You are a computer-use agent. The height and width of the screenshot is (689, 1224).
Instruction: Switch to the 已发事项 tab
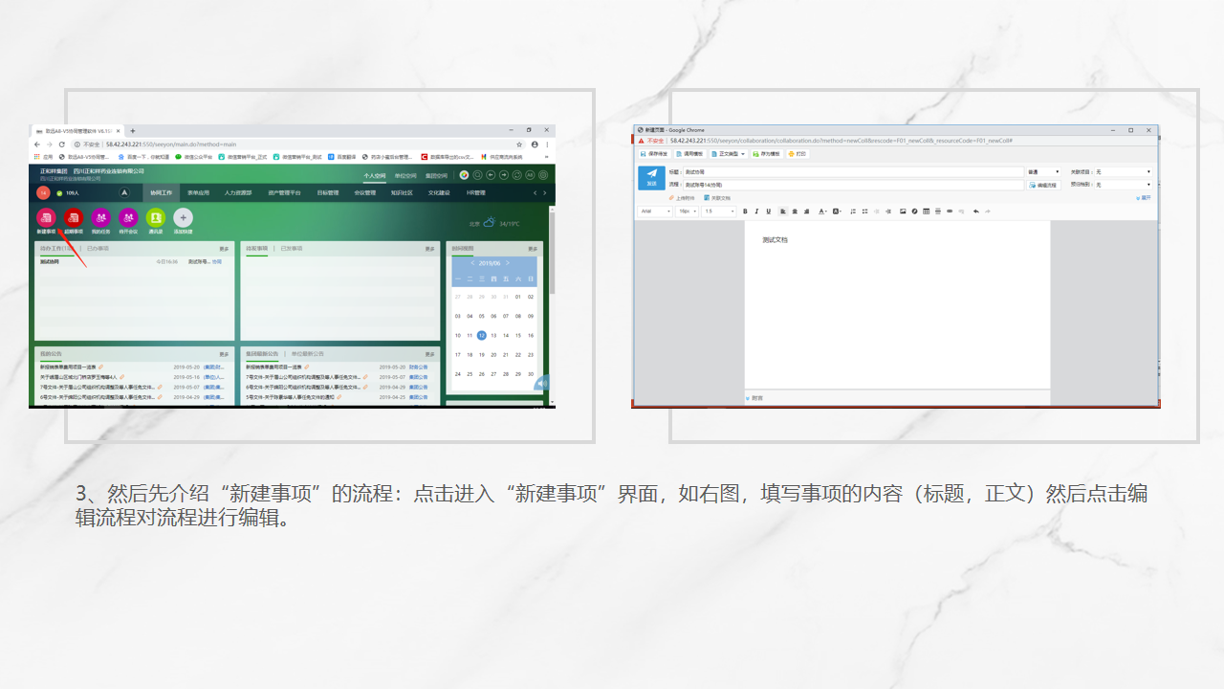point(291,248)
